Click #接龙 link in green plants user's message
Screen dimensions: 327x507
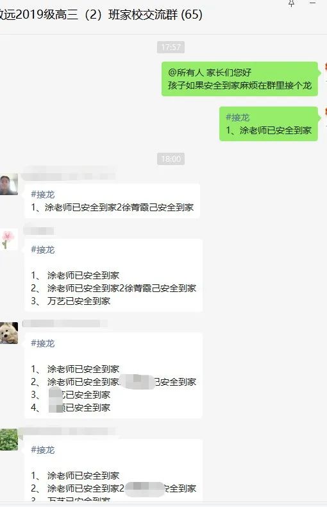43,450
